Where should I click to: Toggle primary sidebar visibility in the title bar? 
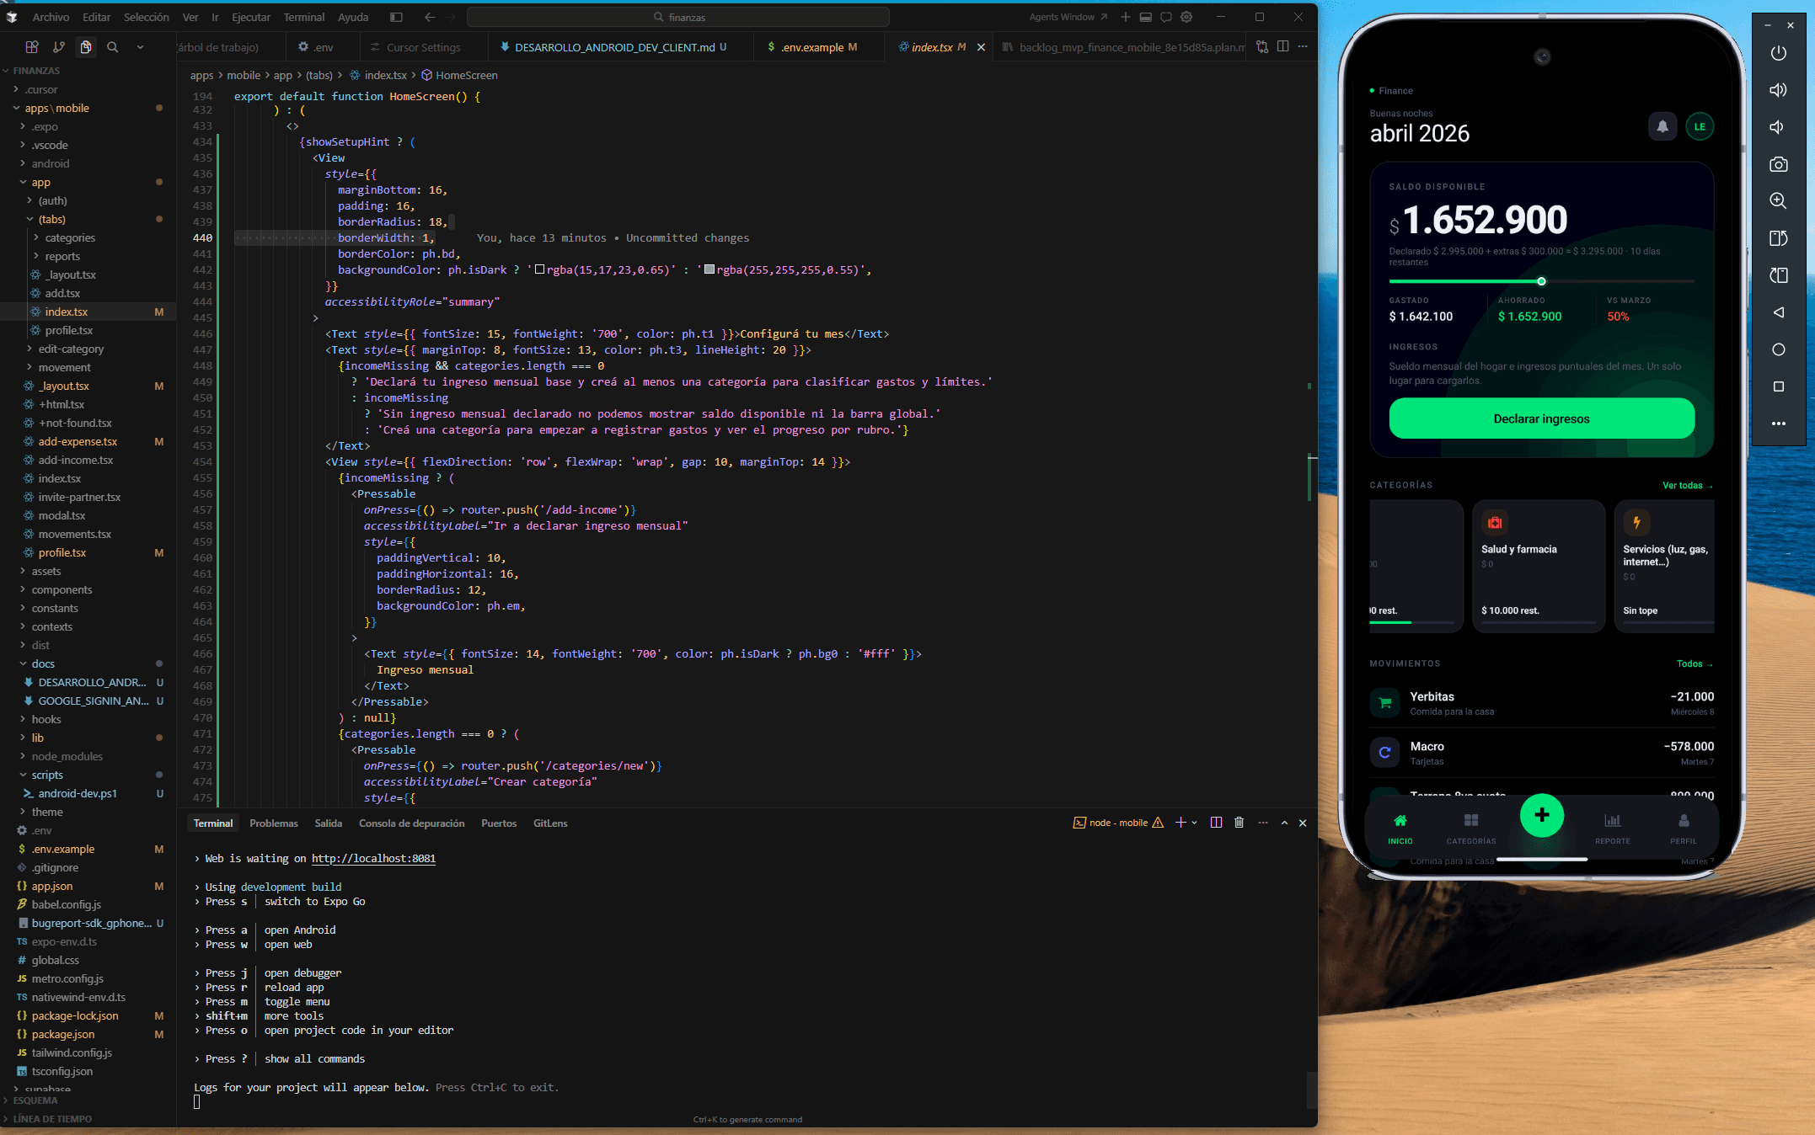click(x=396, y=17)
